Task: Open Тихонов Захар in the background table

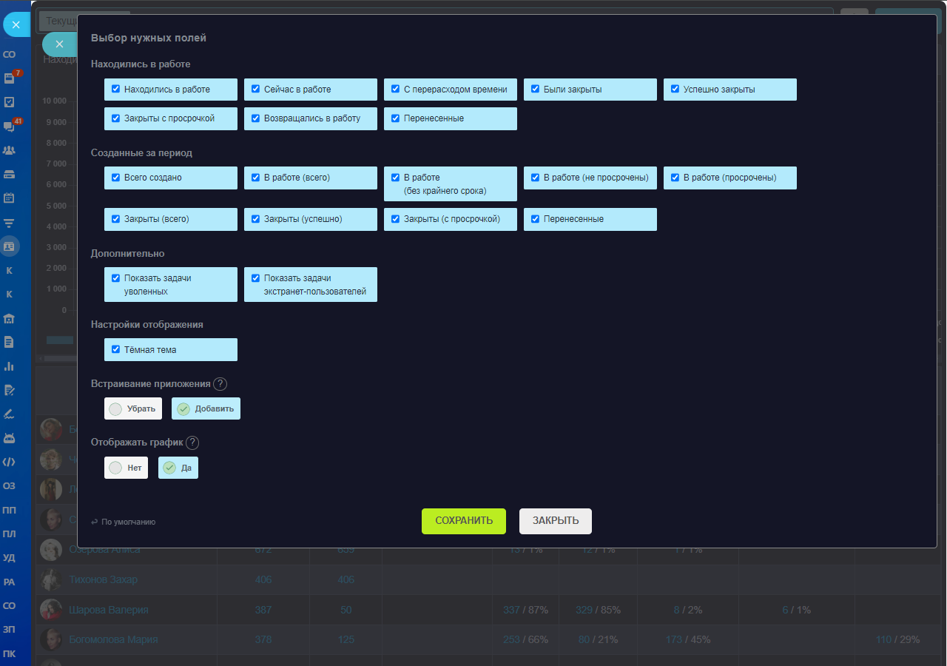Action: [103, 579]
